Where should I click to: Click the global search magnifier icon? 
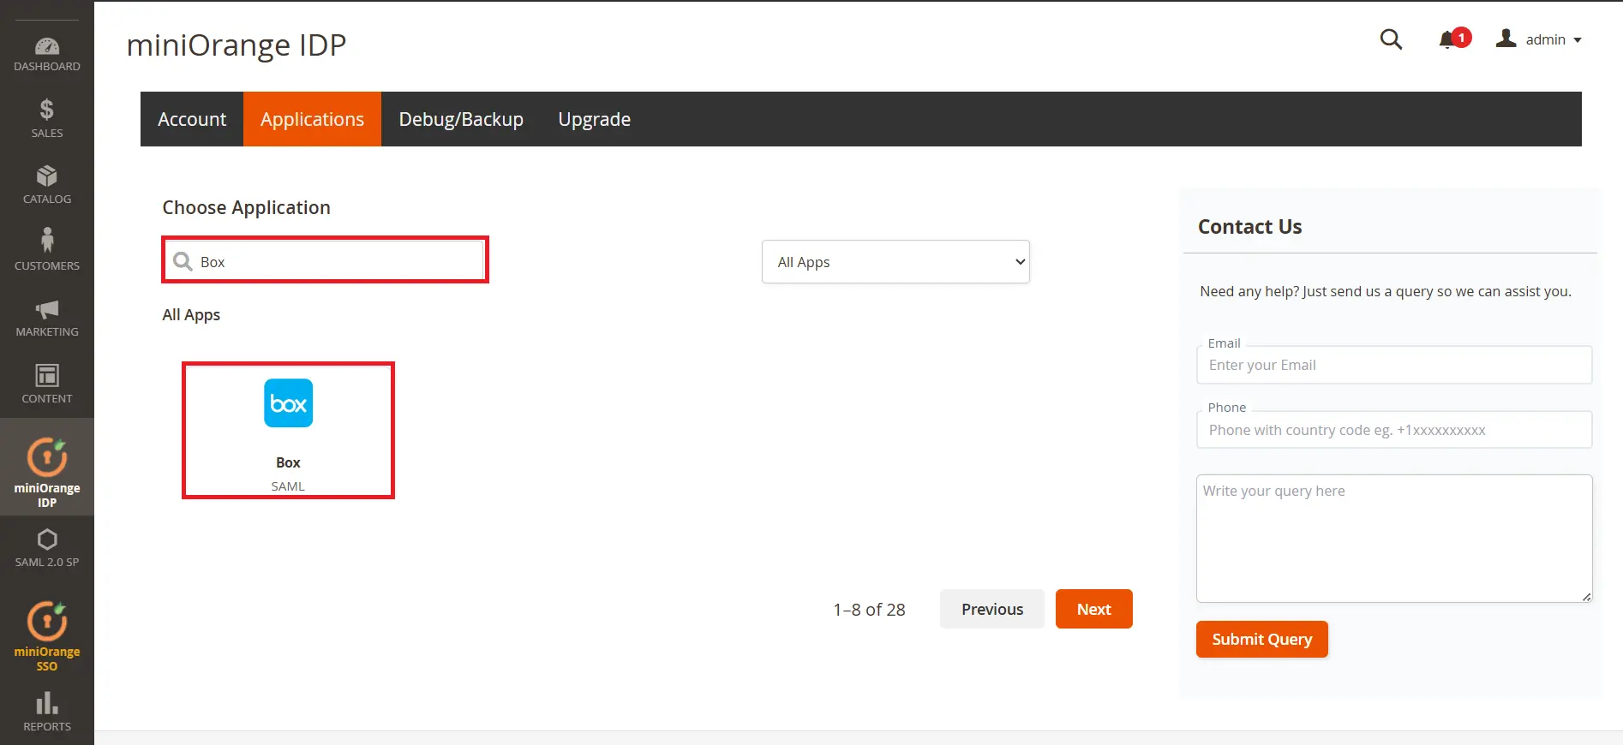click(1391, 39)
